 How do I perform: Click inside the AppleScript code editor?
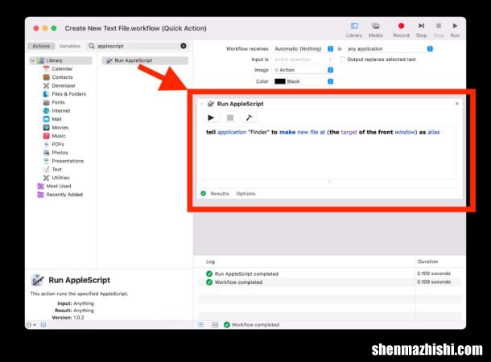[330, 153]
